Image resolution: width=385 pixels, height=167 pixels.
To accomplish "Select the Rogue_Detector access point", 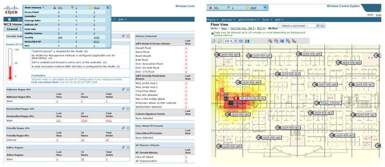I will [328, 103].
